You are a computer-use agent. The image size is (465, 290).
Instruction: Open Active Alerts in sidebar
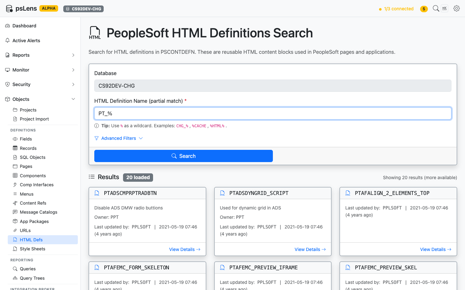pyautogui.click(x=40, y=41)
